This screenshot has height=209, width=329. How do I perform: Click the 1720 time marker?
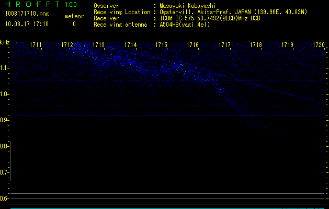(319, 45)
